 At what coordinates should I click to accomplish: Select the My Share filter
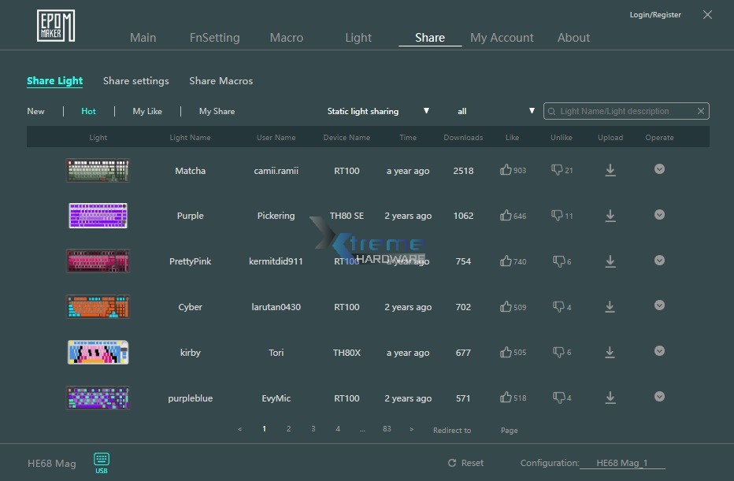[x=217, y=111]
